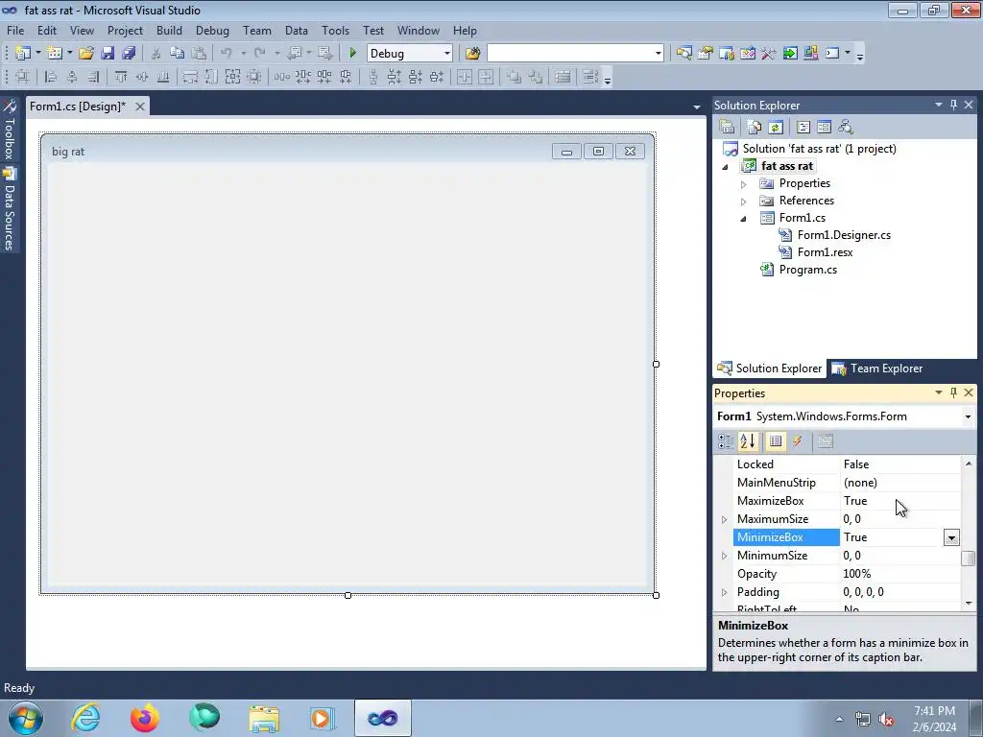The image size is (983, 737).
Task: Click View Designer icon in Solution Explorer
Action: 825,128
